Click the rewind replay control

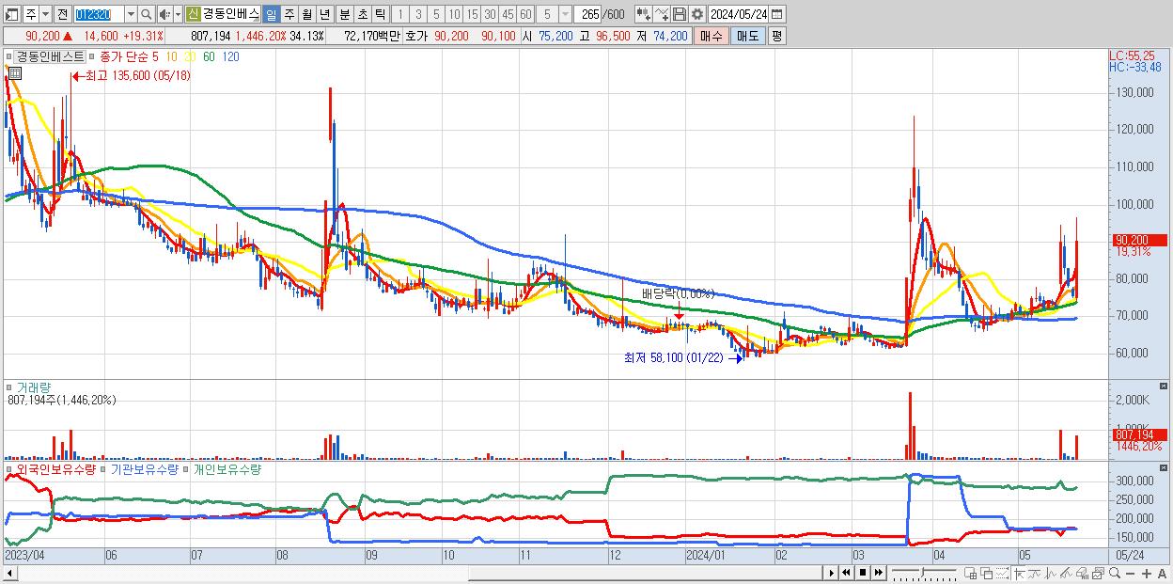point(846,573)
